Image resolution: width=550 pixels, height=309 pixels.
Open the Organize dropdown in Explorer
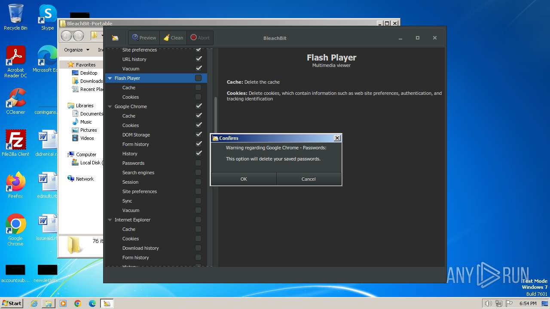[x=76, y=50]
